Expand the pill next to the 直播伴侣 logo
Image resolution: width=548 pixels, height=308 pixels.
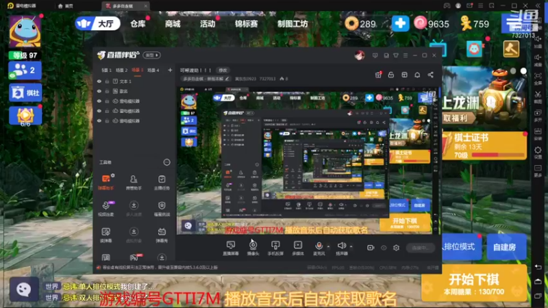(152, 55)
